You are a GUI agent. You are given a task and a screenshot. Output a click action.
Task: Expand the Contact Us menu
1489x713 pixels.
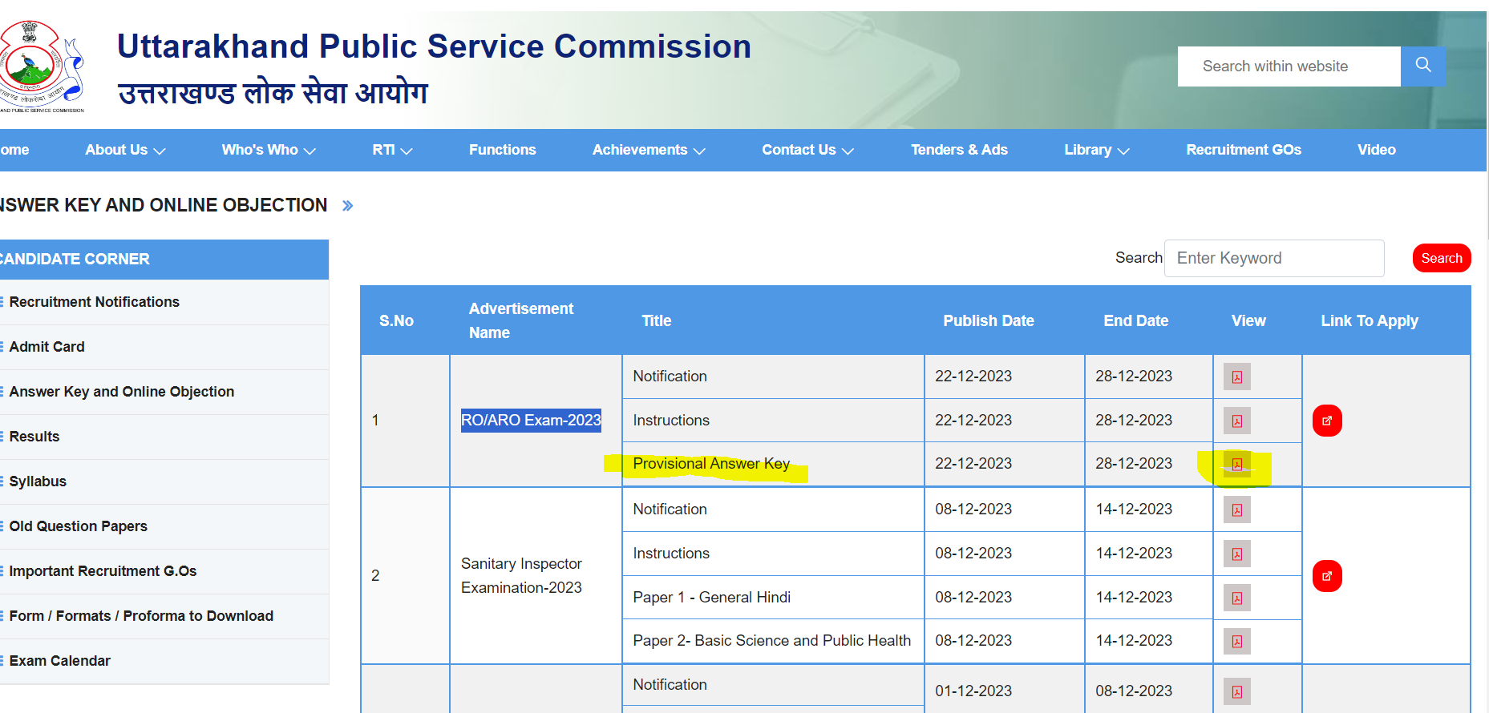[807, 150]
